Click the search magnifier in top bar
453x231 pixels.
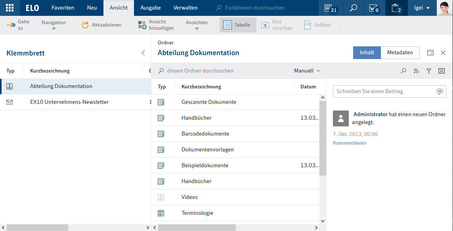(353, 8)
